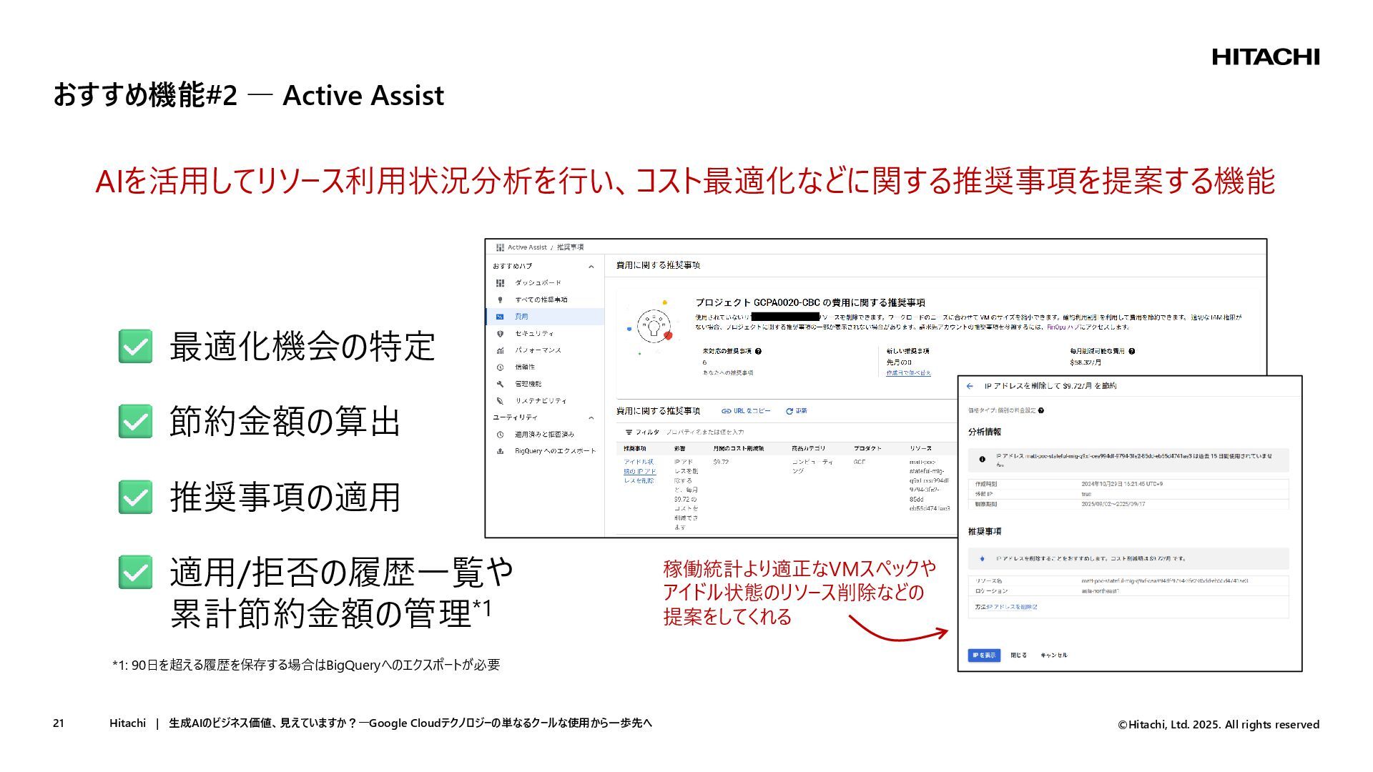Collapse the おすすめハブ section
Image resolution: width=1373 pixels, height=772 pixels.
591,267
